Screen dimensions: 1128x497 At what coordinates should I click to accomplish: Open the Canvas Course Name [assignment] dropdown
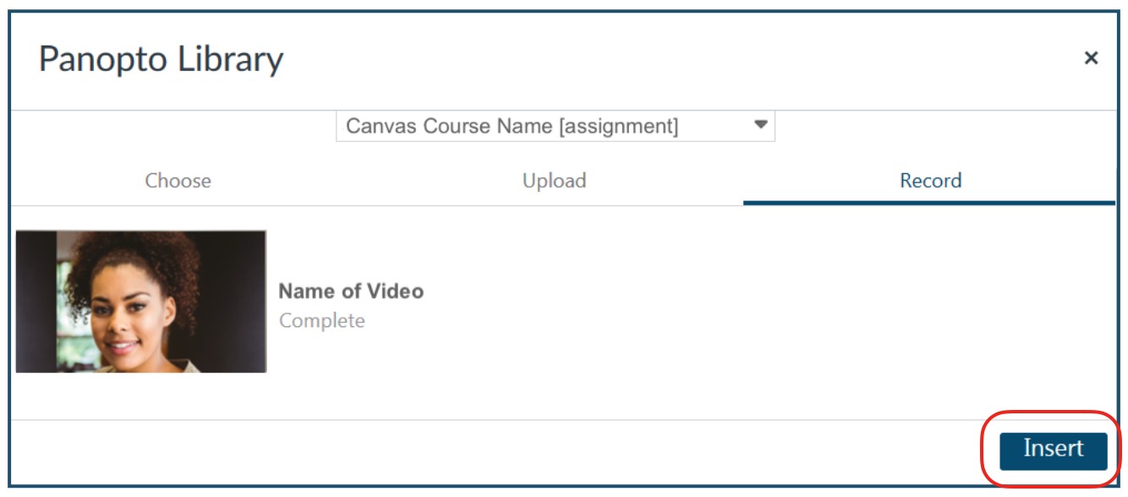click(555, 126)
